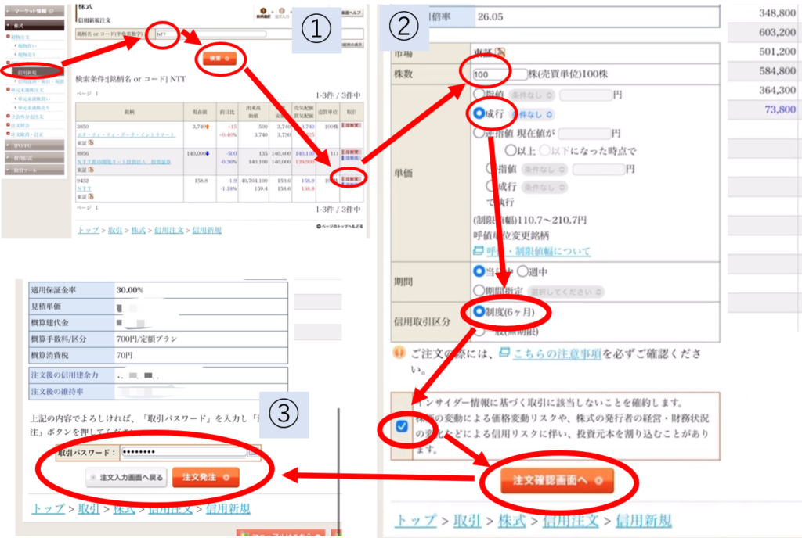
Task: Click the icon beside 呼値・制限値幅について
Action: tap(480, 251)
